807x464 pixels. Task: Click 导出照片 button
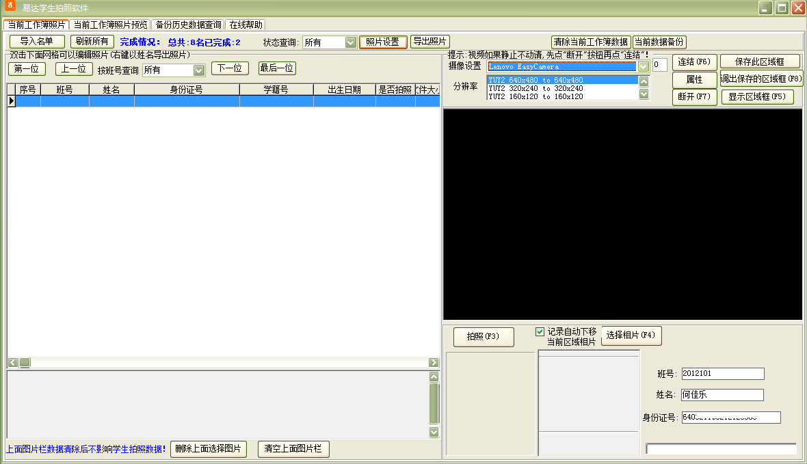(x=429, y=41)
